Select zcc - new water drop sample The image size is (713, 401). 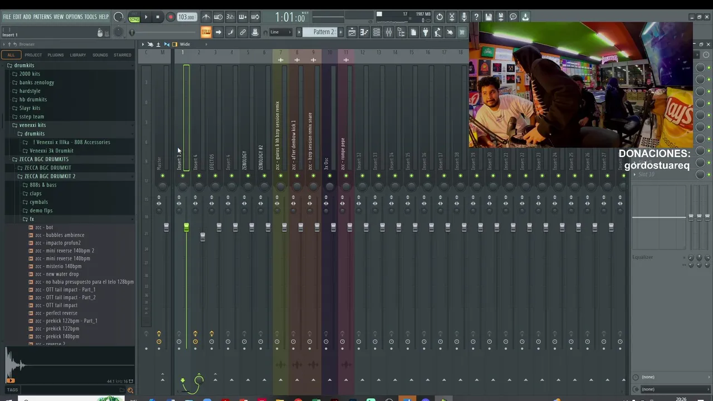pos(57,274)
